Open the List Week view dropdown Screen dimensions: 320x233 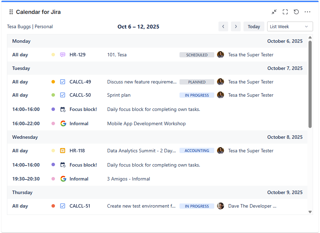point(290,26)
